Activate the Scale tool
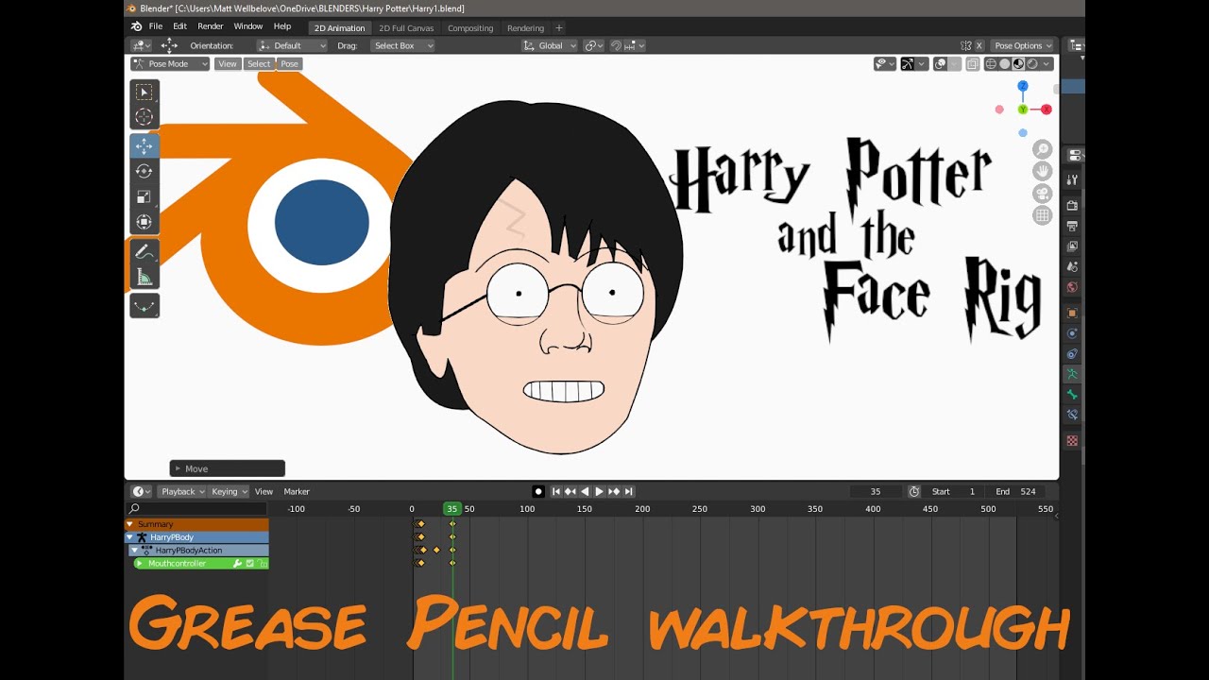Viewport: 1209px width, 680px height. pyautogui.click(x=145, y=196)
